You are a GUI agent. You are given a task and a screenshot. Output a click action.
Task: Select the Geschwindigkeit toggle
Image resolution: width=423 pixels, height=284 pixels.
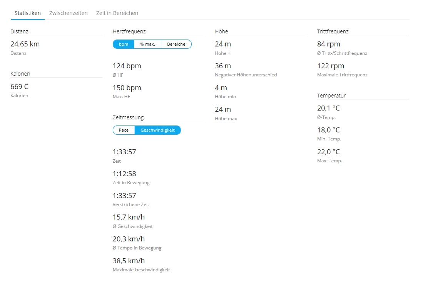pos(157,130)
